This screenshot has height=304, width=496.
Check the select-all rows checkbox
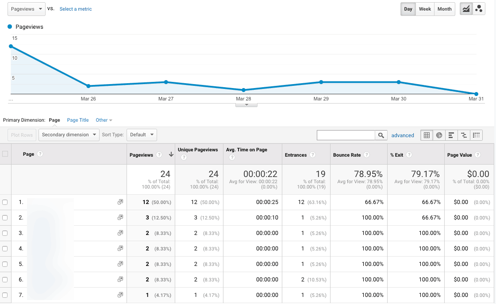pos(5,154)
